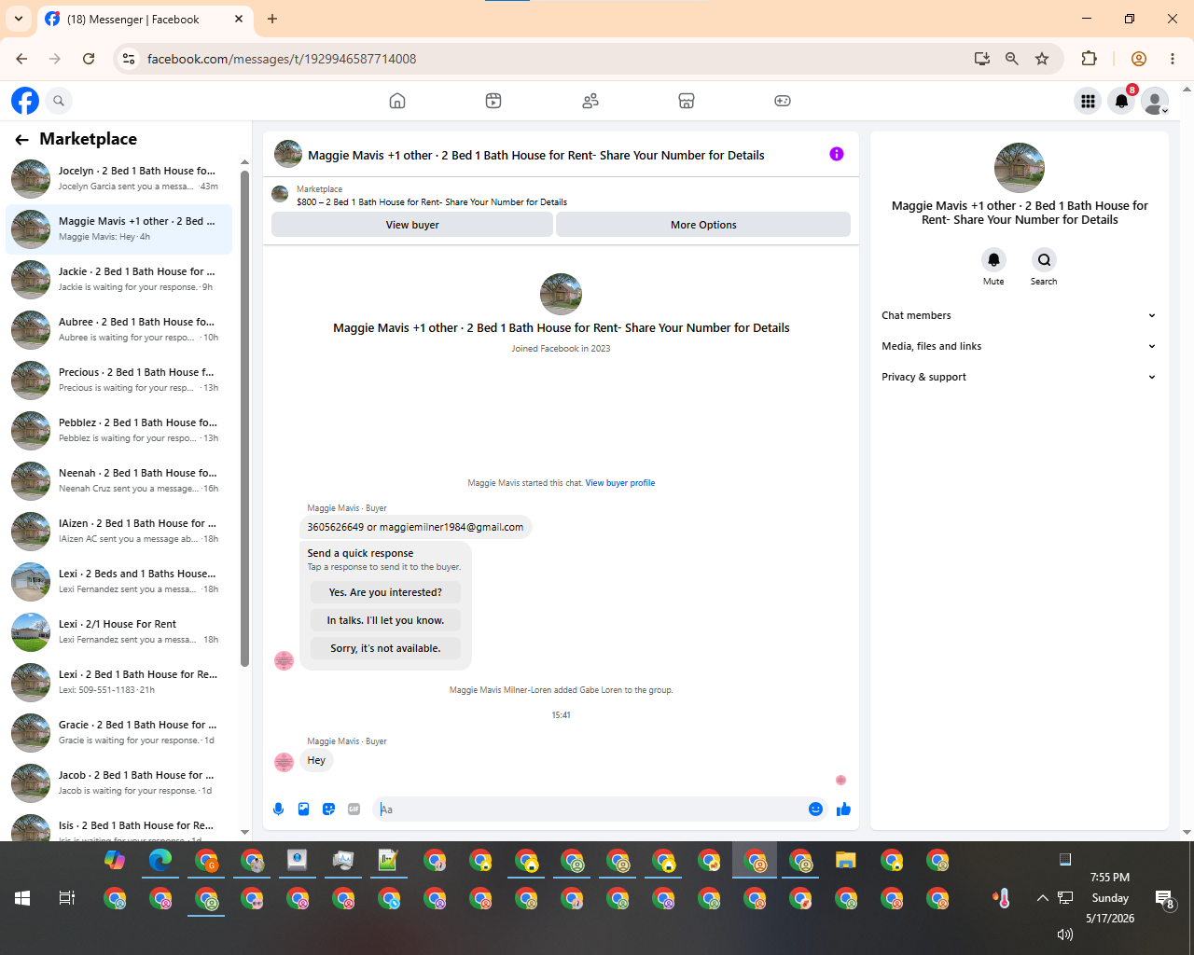Viewport: 1194px width, 955px height.
Task: Expand the Chat members section
Action: (x=1019, y=315)
